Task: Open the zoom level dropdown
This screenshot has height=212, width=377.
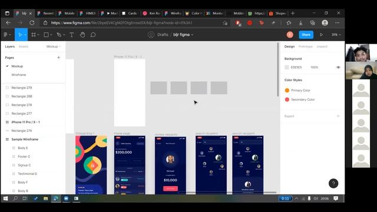Action: 336,35
